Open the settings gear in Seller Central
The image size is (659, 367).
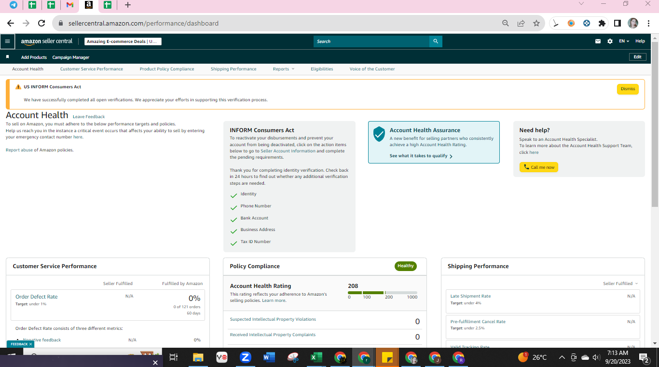610,41
